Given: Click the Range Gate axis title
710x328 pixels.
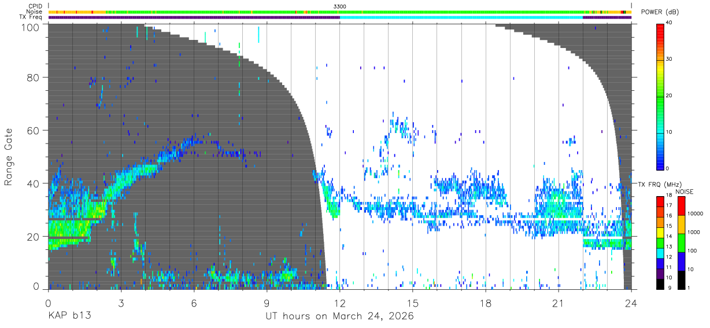Looking at the screenshot, I should click(x=9, y=157).
